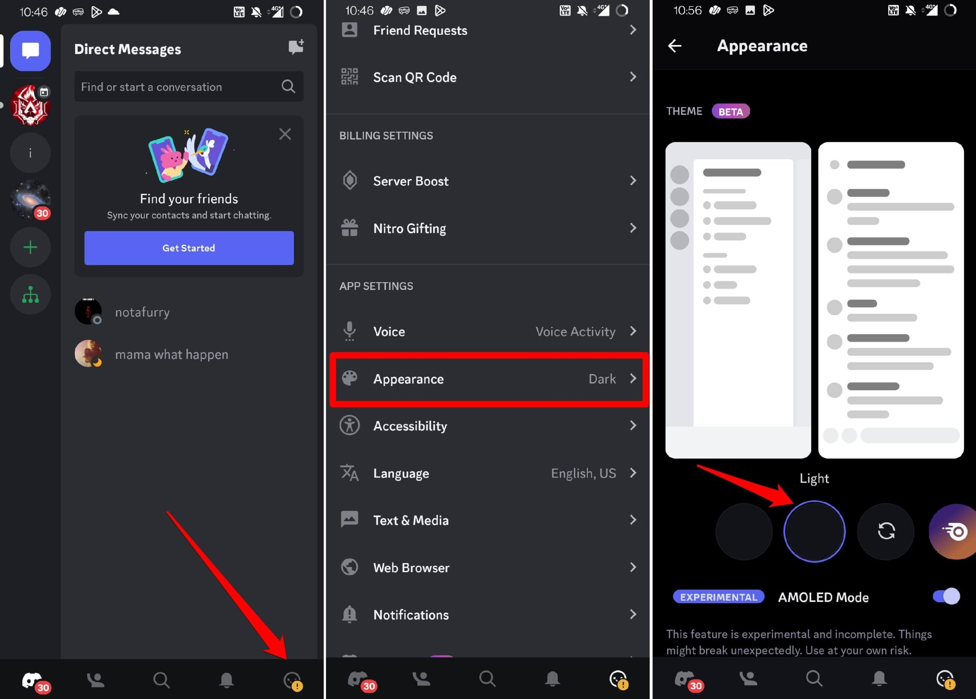
Task: Click Find or start a conversation field
Action: [188, 86]
